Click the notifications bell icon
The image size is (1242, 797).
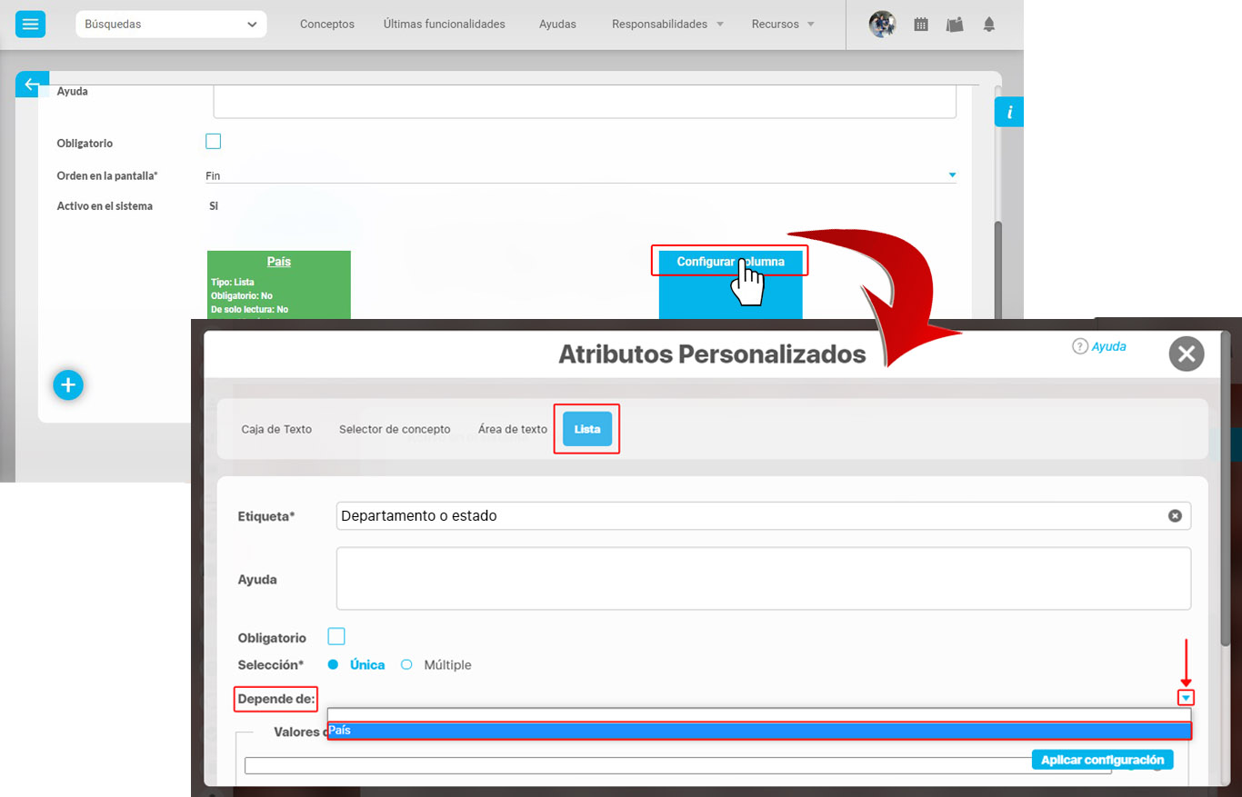(989, 25)
